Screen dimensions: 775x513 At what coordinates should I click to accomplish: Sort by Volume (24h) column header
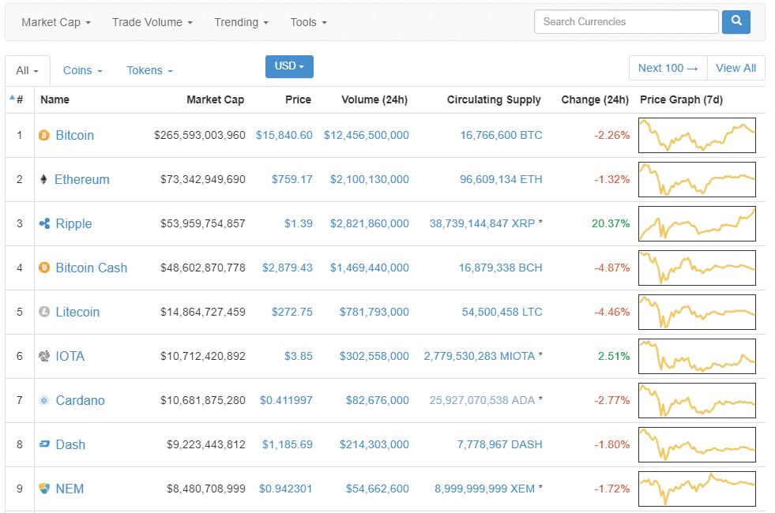374,99
